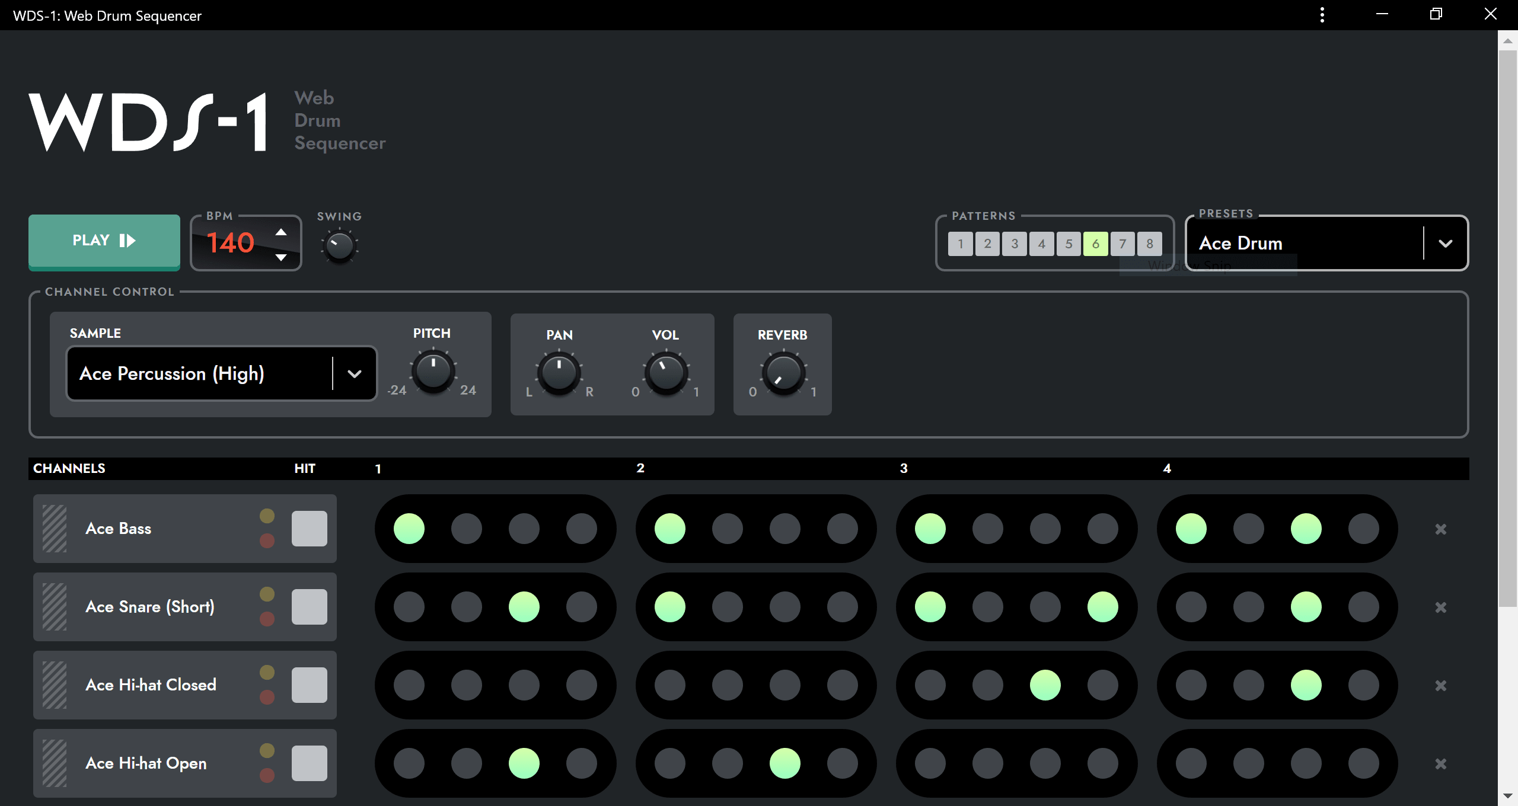This screenshot has width=1518, height=806.
Task: Select pattern 1
Action: [x=961, y=244]
